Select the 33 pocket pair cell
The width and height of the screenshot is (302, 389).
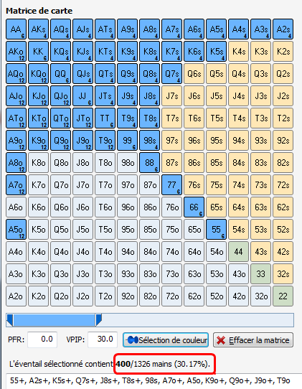261,274
